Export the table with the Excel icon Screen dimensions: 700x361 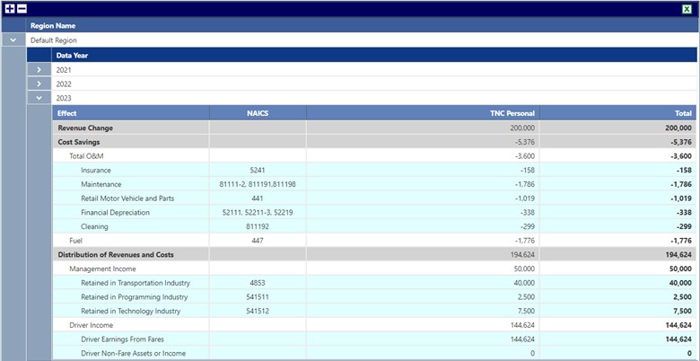pyautogui.click(x=687, y=8)
